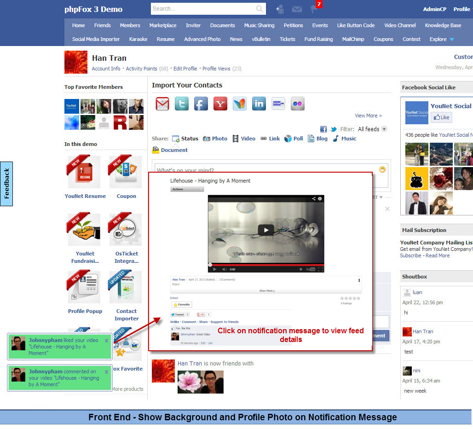Viewport: 473px width, 429px height.
Task: Import contacts from Facebook icon
Action: [x=201, y=104]
